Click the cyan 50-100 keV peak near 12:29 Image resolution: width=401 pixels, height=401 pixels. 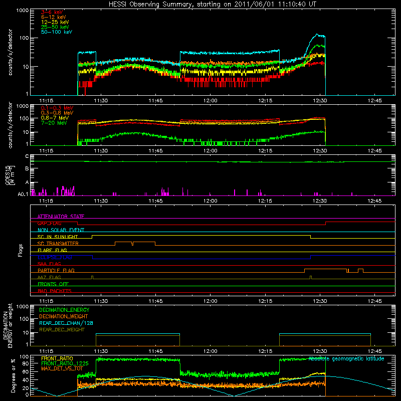click(317, 34)
